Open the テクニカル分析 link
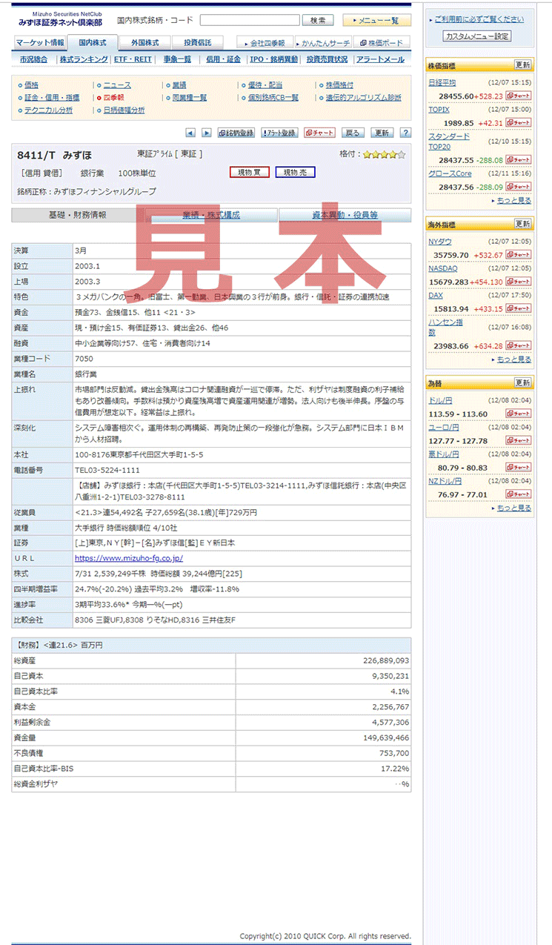Image resolution: width=552 pixels, height=945 pixels. 48,110
